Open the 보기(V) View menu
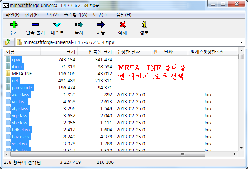 51,15
